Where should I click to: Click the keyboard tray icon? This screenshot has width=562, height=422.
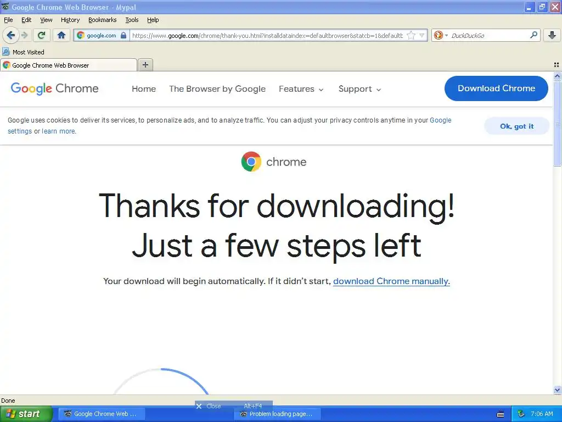(501, 414)
